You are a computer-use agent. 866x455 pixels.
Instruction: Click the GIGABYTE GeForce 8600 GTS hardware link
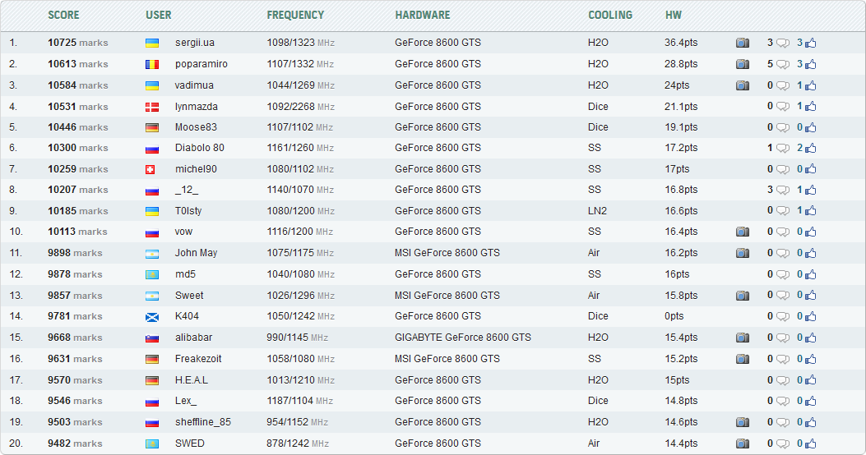click(462, 338)
